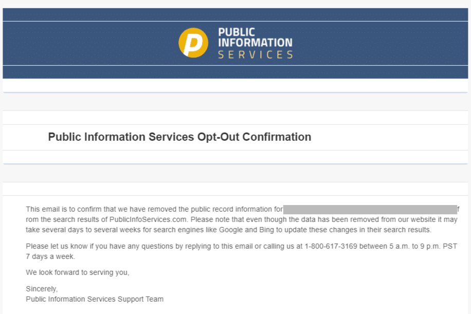Click the yellow SERVICES logo text
The width and height of the screenshot is (471, 314).
pyautogui.click(x=256, y=54)
